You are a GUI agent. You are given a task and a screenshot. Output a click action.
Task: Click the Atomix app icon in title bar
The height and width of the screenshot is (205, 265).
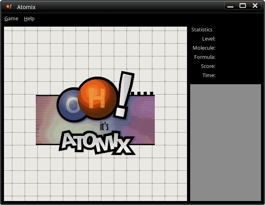tap(8, 7)
